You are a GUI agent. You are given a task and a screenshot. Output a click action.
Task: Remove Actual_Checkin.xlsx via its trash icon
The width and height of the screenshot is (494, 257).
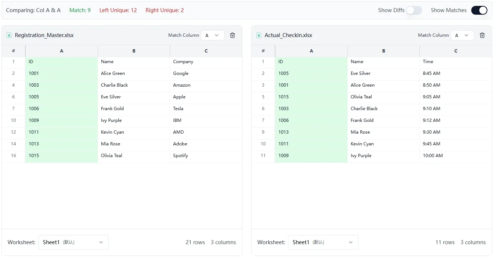pos(482,35)
